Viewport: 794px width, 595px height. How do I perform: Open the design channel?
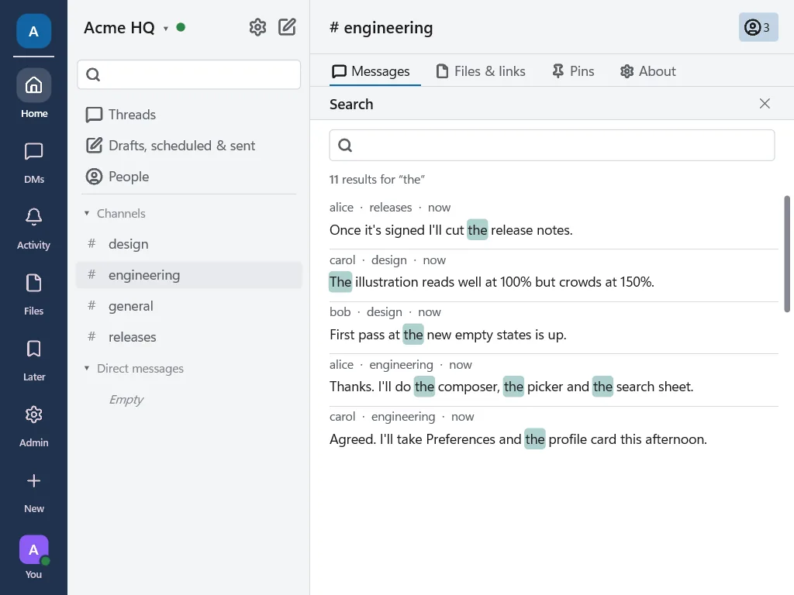pos(189,244)
